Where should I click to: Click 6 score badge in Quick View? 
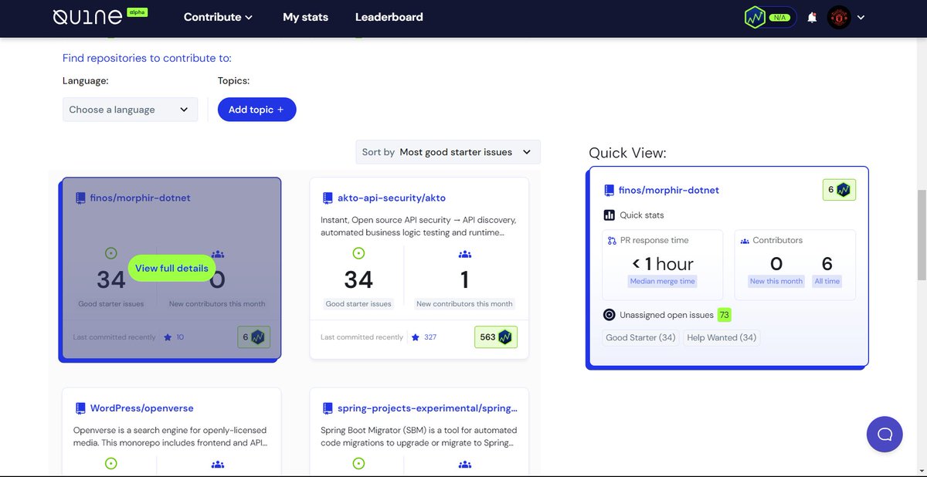click(839, 190)
